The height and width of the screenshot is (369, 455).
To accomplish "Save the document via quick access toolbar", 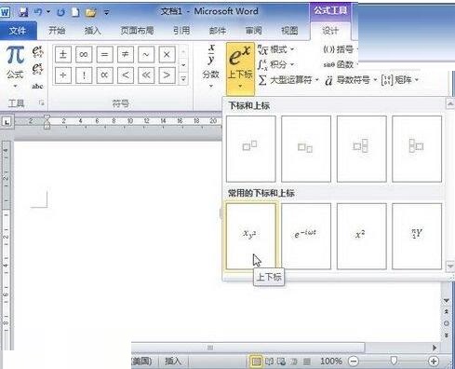I will [x=23, y=12].
